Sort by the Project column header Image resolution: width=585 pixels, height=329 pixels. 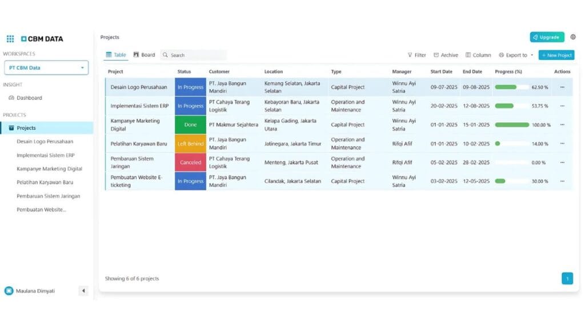click(115, 71)
